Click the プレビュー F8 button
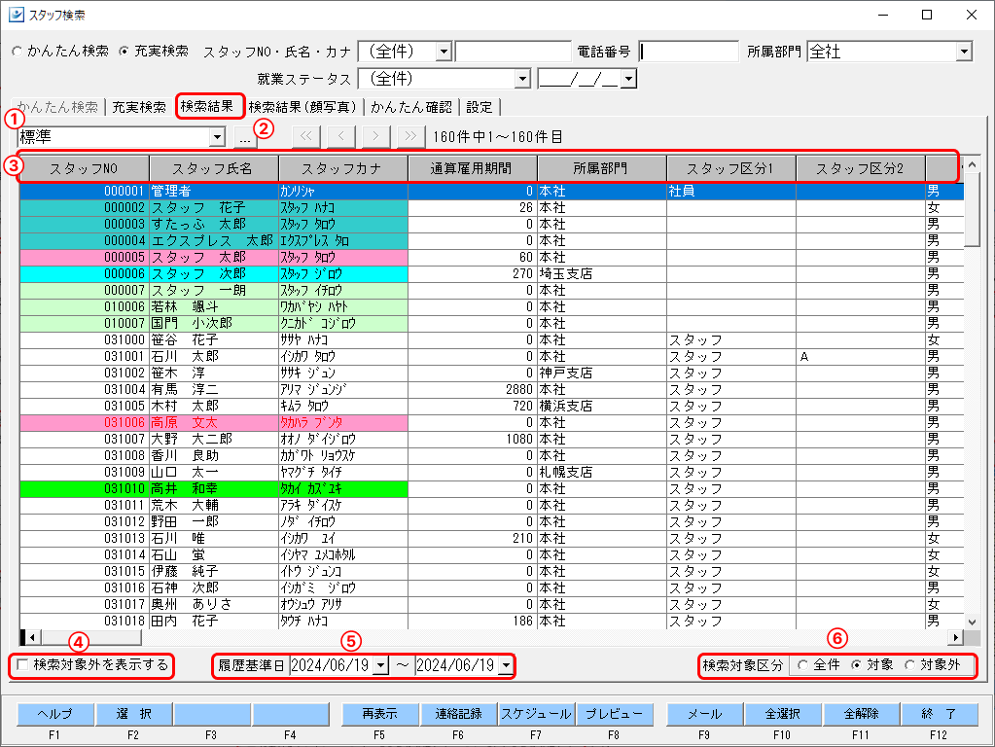Screen dimensions: 995x747 (615, 714)
